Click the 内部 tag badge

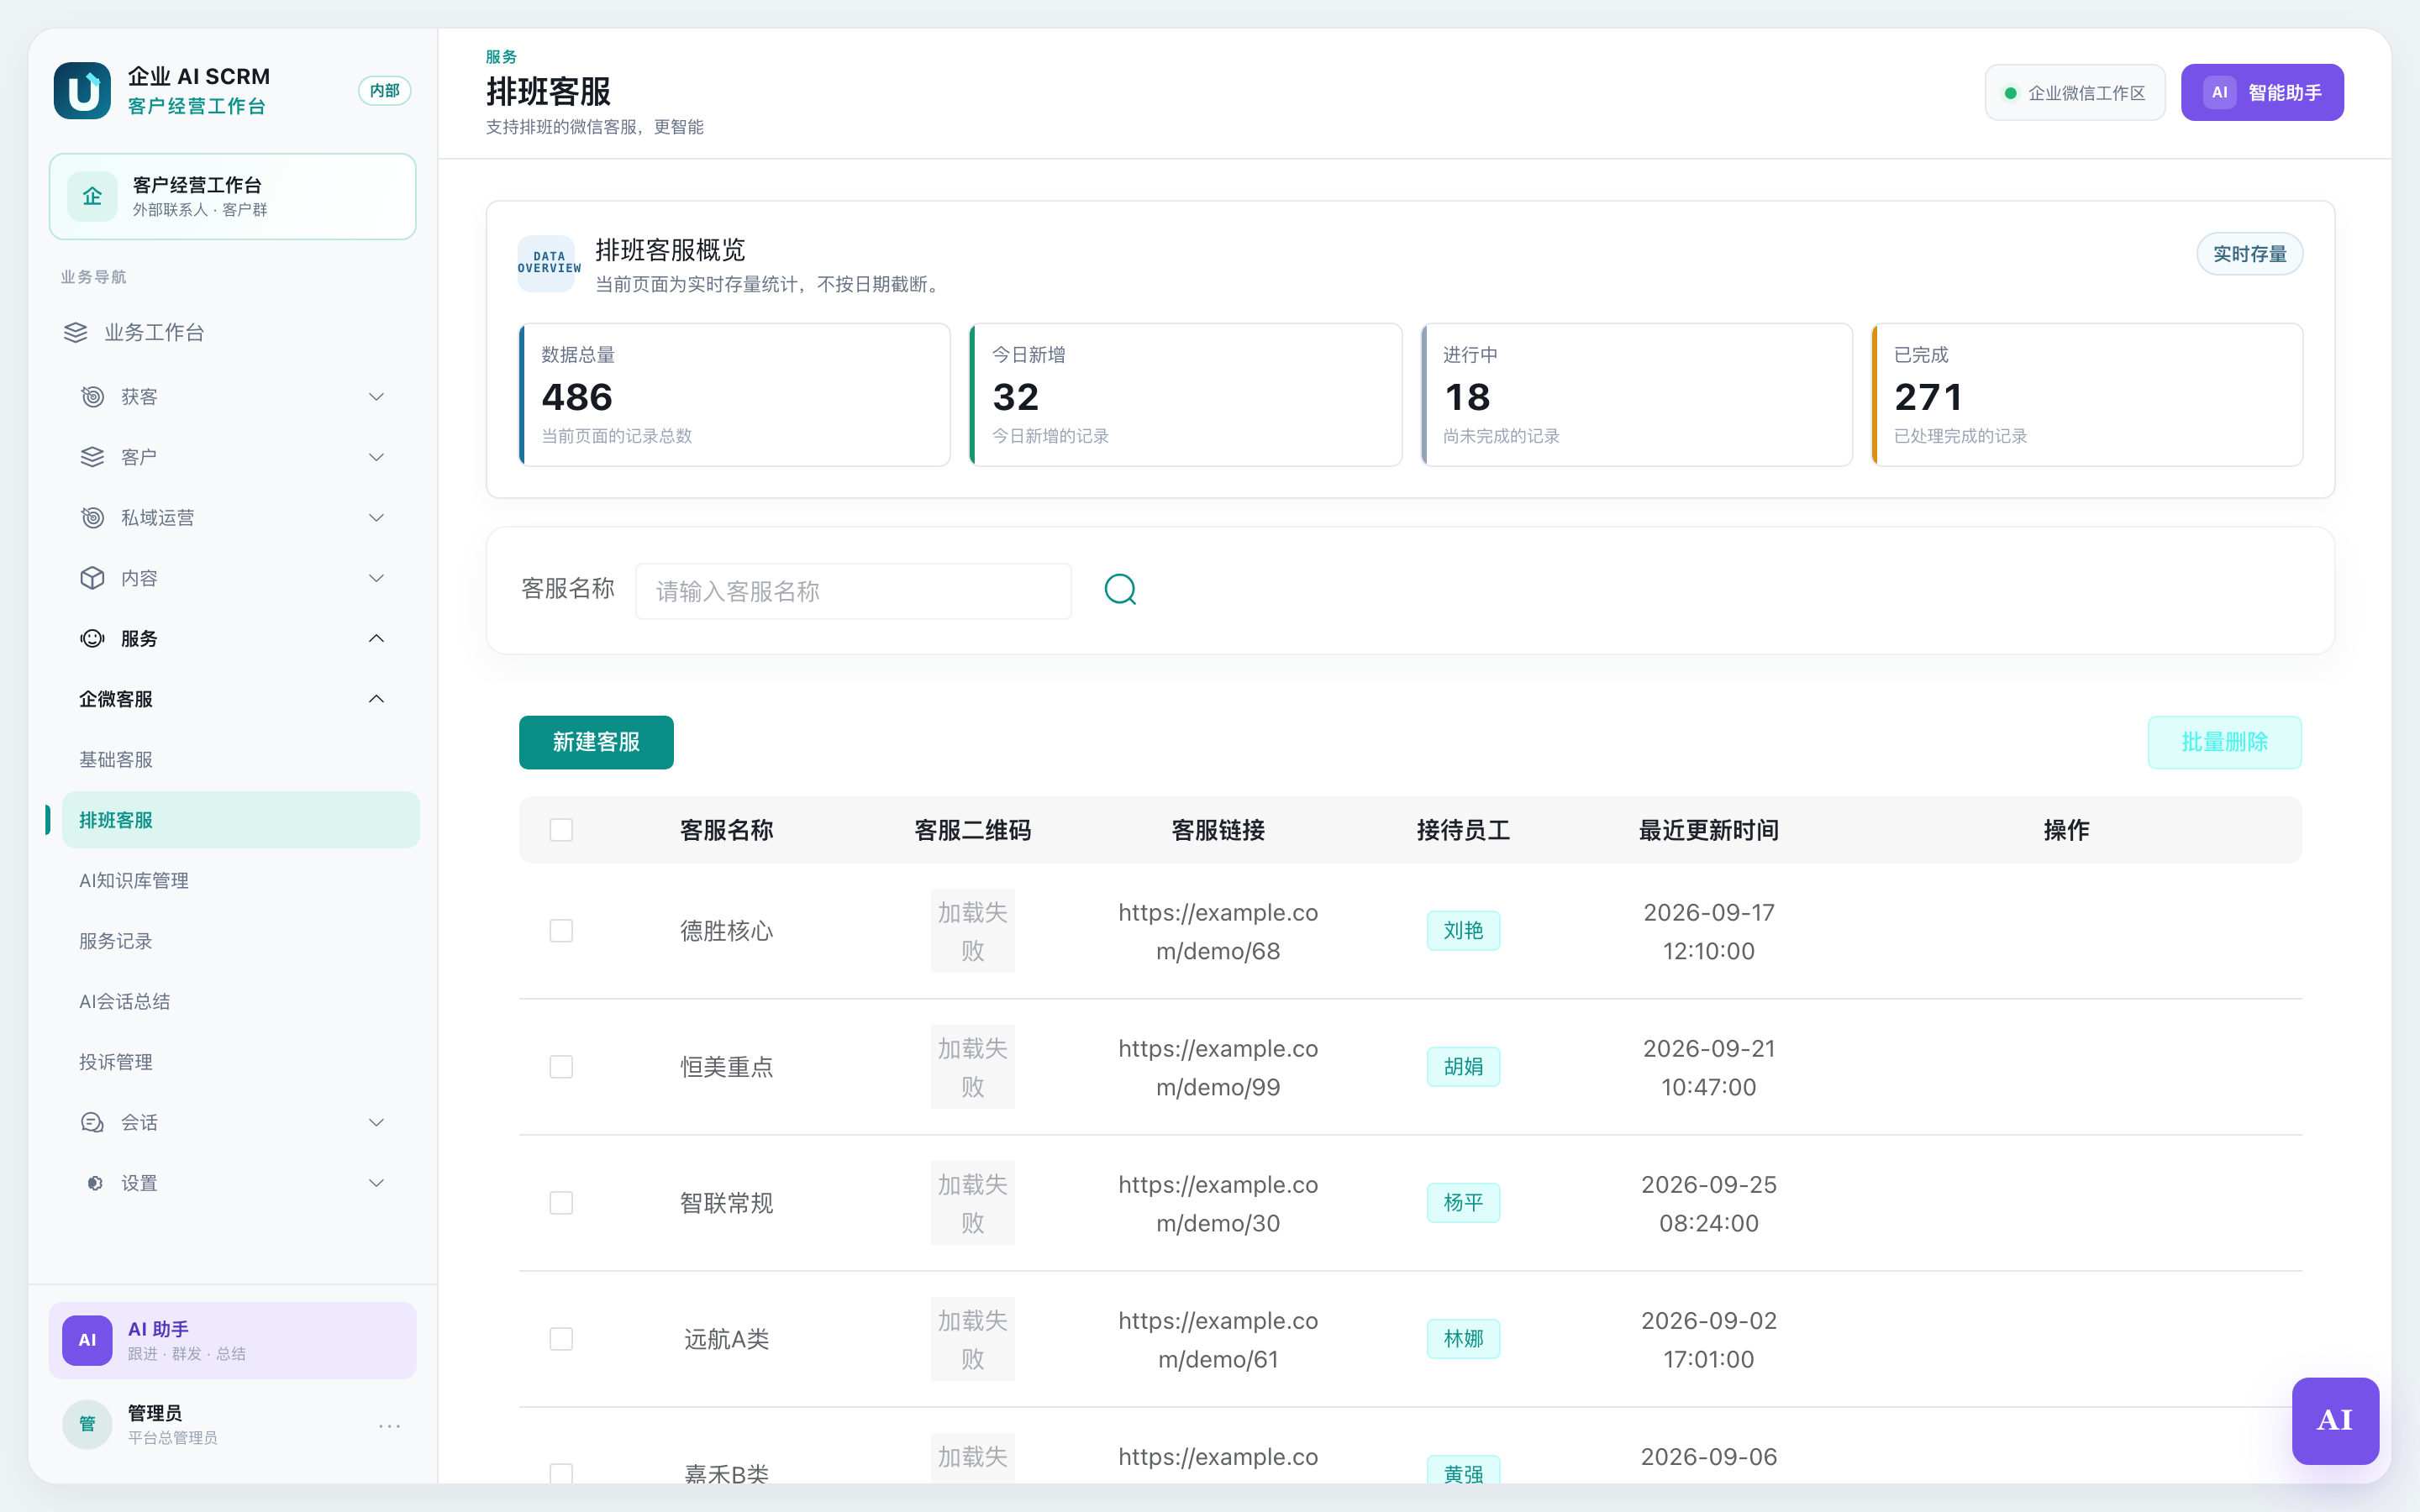[384, 91]
